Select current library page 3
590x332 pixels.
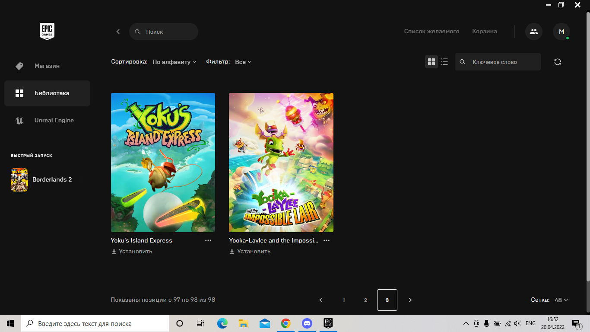coord(387,300)
